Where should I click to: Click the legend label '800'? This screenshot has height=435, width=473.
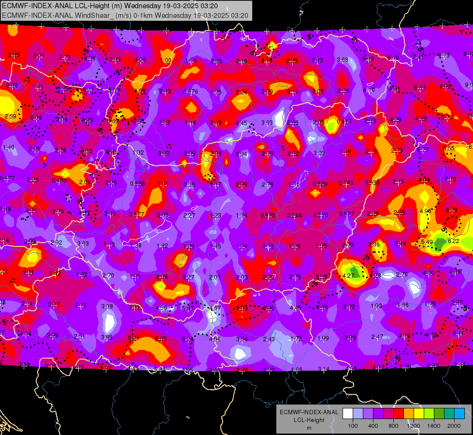coord(393,426)
